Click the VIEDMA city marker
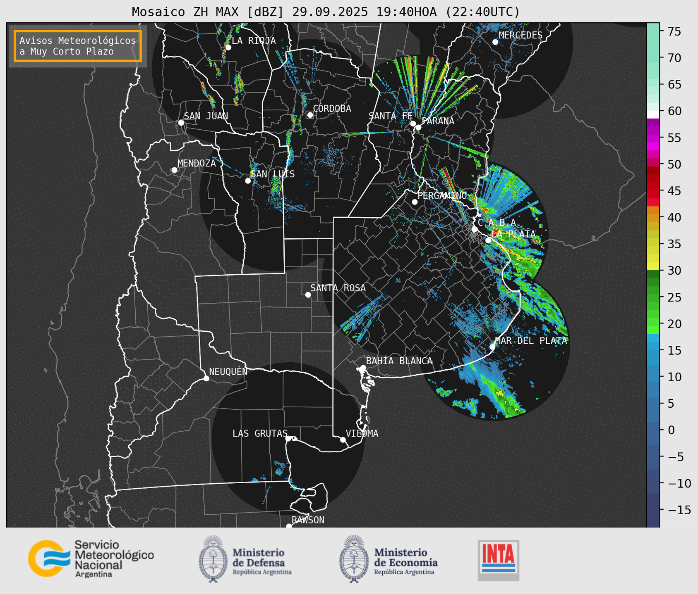 point(343,440)
